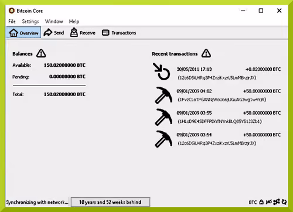Select the 09/01/2009 03:54 transaction date
This screenshot has width=293, height=212.
point(194,135)
